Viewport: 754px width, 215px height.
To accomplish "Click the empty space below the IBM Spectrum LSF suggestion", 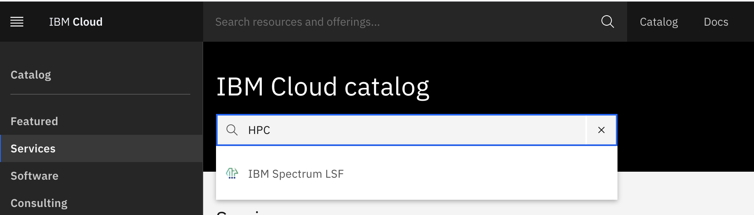I will 416,193.
